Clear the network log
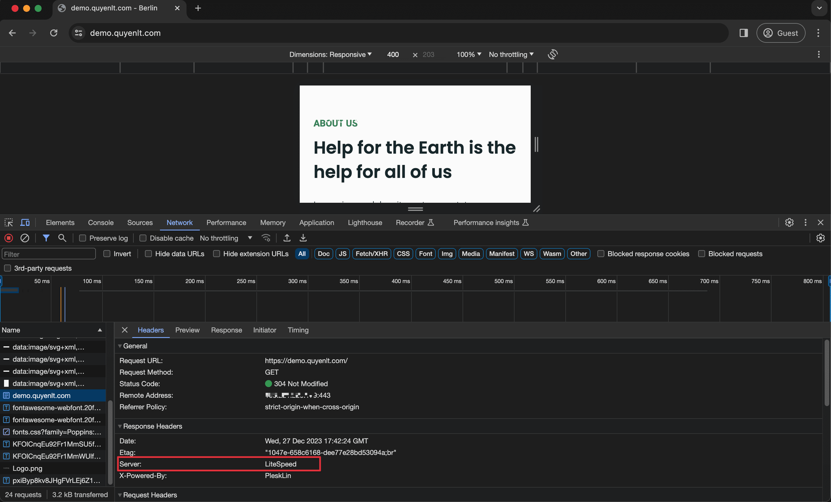Viewport: 831px width, 502px height. 25,238
